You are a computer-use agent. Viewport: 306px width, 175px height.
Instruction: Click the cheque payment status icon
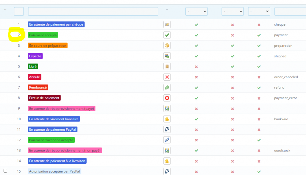click(167, 24)
